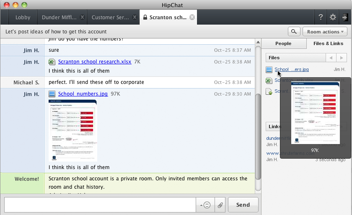Image resolution: width=352 pixels, height=215 pixels.
Task: Click the sign out arrow icon
Action: tap(345, 17)
